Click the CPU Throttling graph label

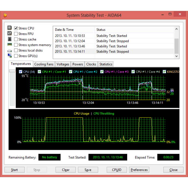click(104, 114)
